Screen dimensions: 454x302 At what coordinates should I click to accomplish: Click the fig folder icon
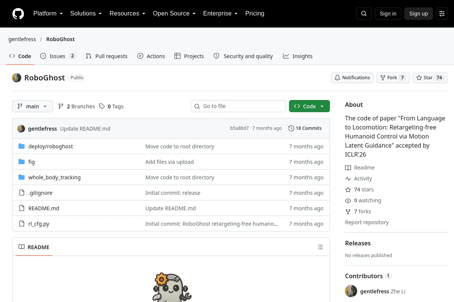coord(22,162)
